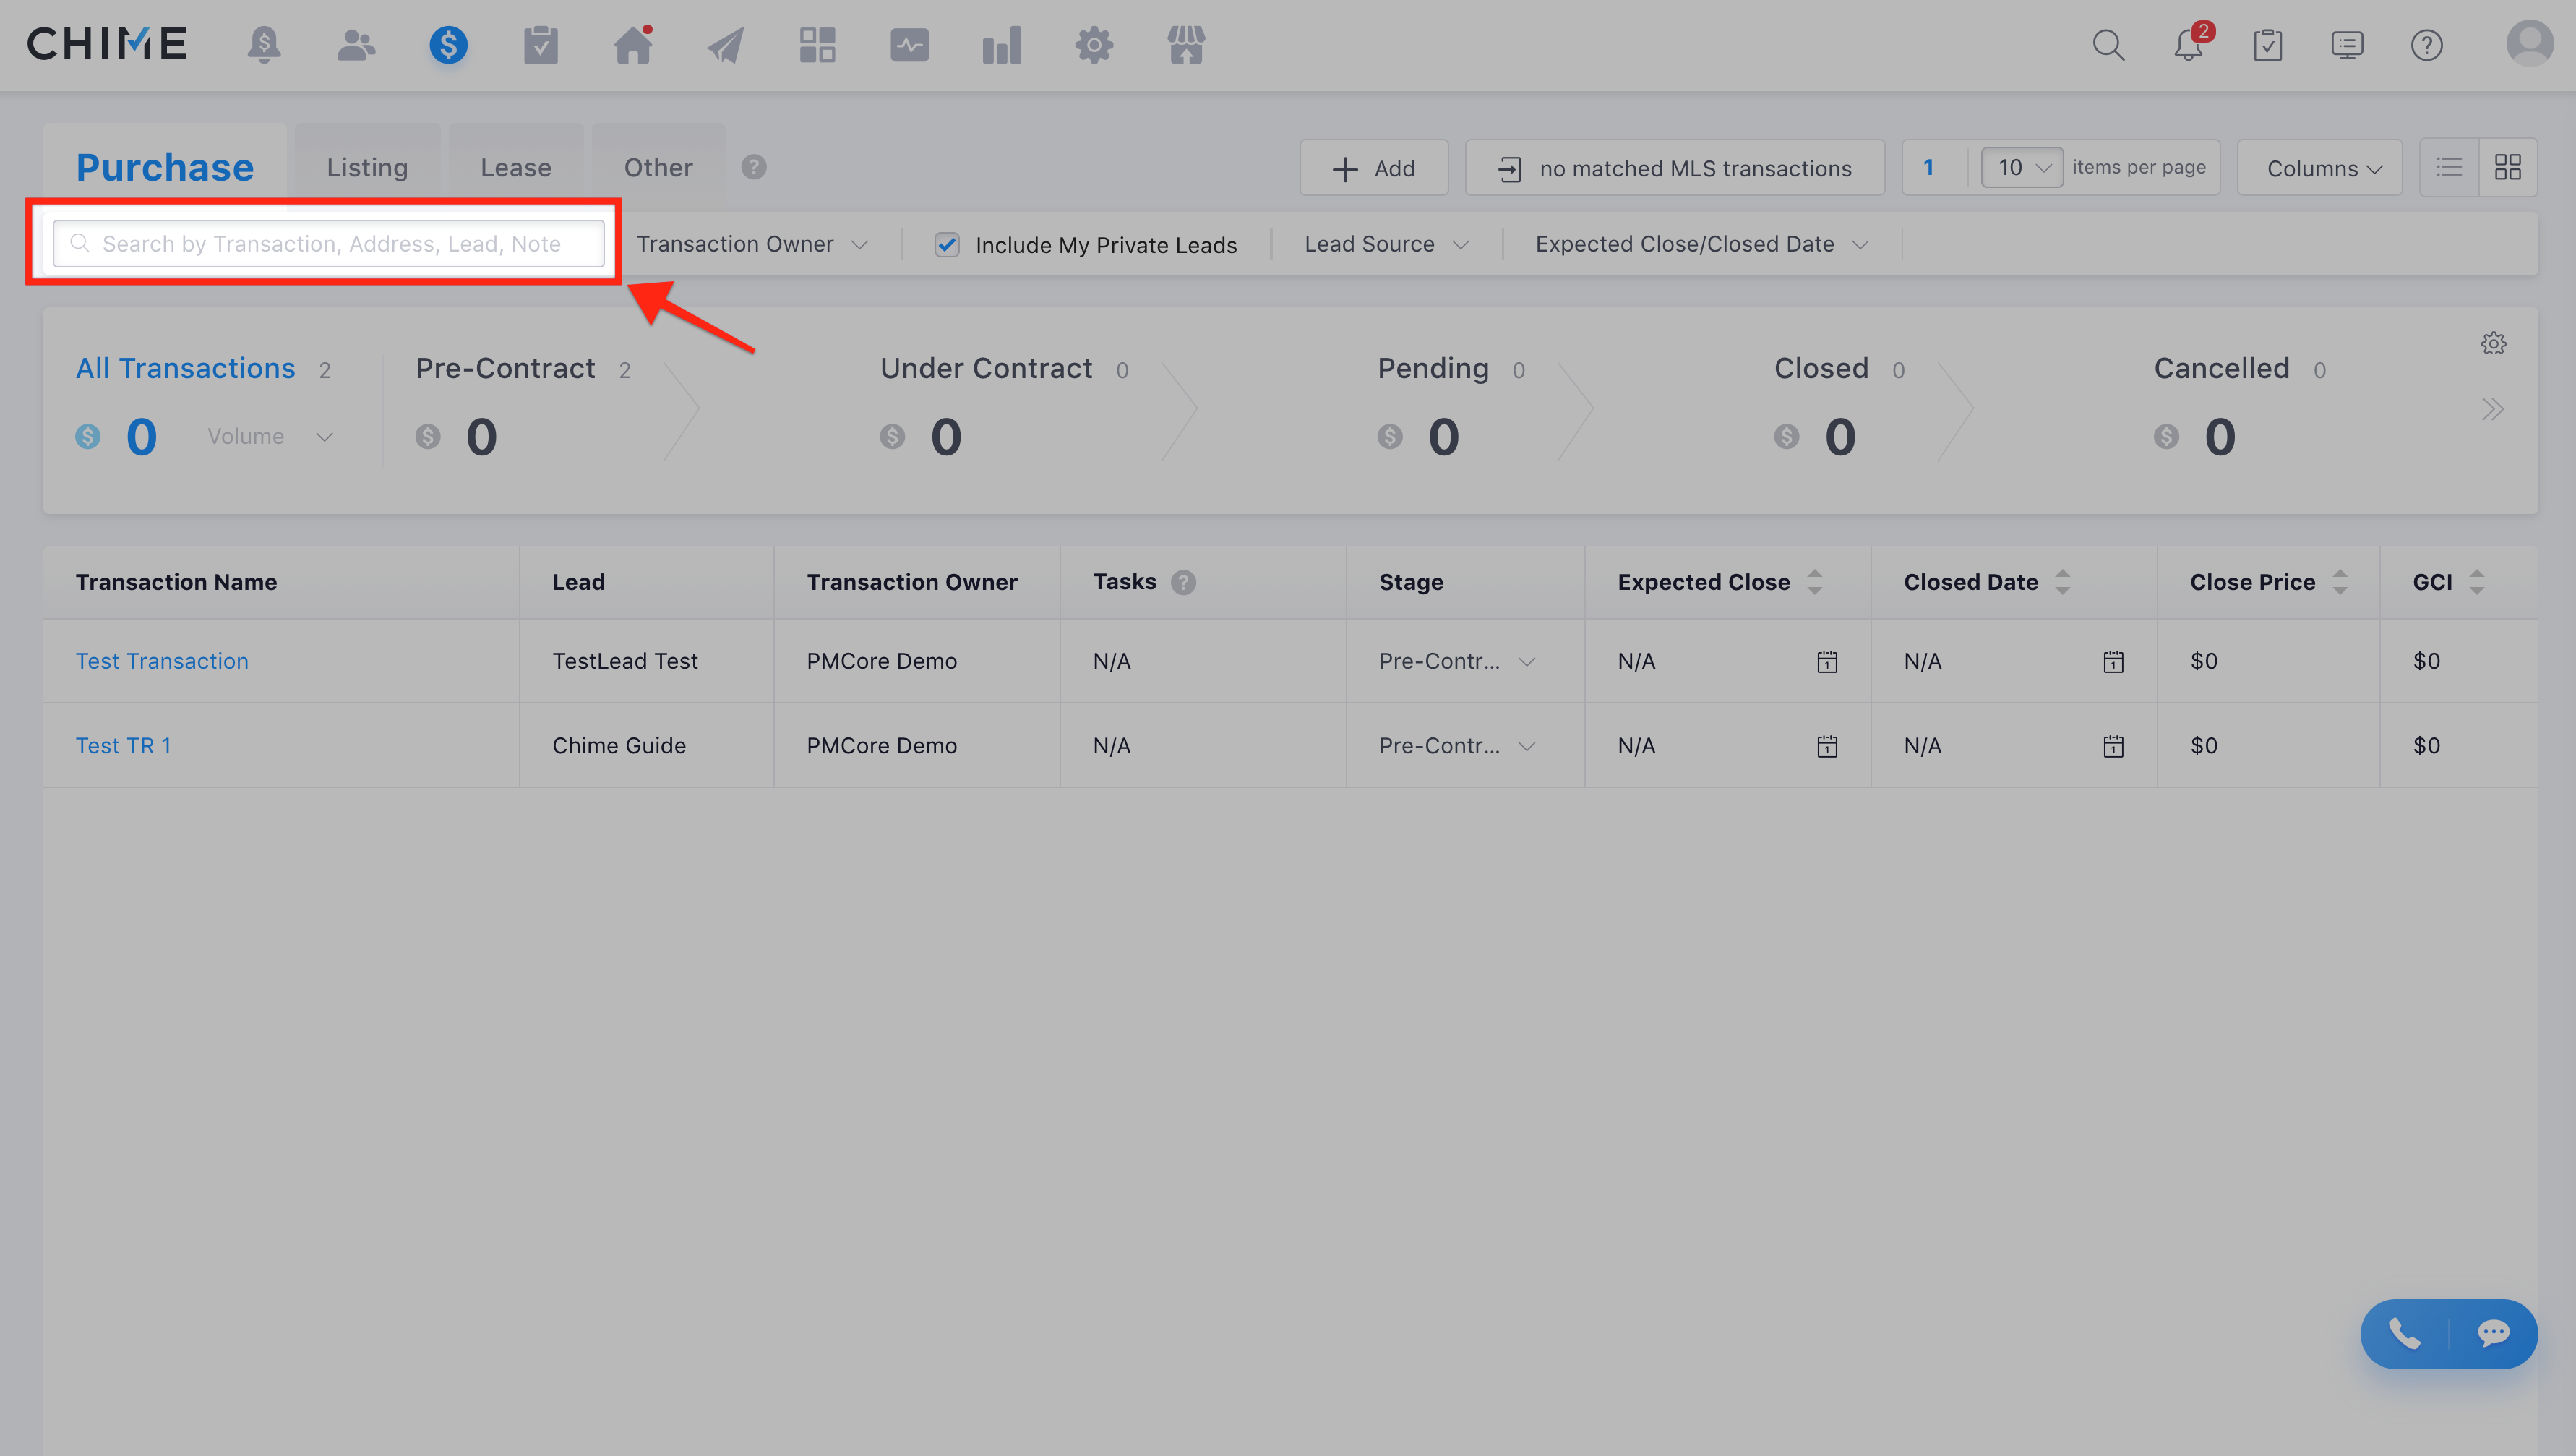Click the double-chevron pipeline expand icon
The width and height of the screenshot is (2576, 1456).
tap(2493, 409)
